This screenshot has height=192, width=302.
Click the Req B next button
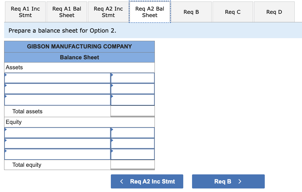(228, 181)
